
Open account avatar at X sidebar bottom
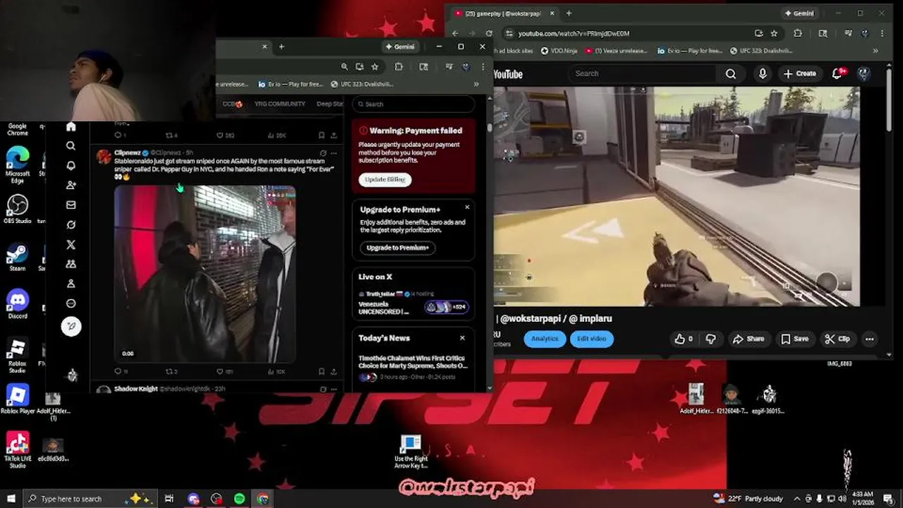(x=72, y=375)
